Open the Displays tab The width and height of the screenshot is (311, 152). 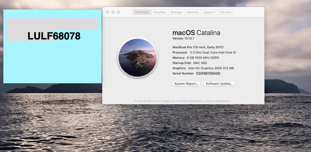coord(160,12)
